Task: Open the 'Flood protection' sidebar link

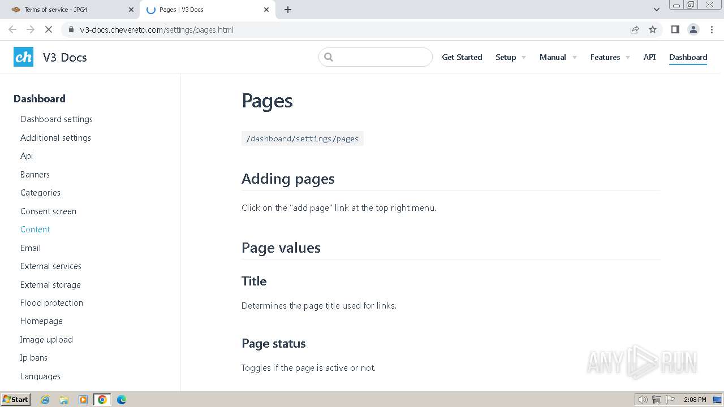Action: pyautogui.click(x=51, y=303)
